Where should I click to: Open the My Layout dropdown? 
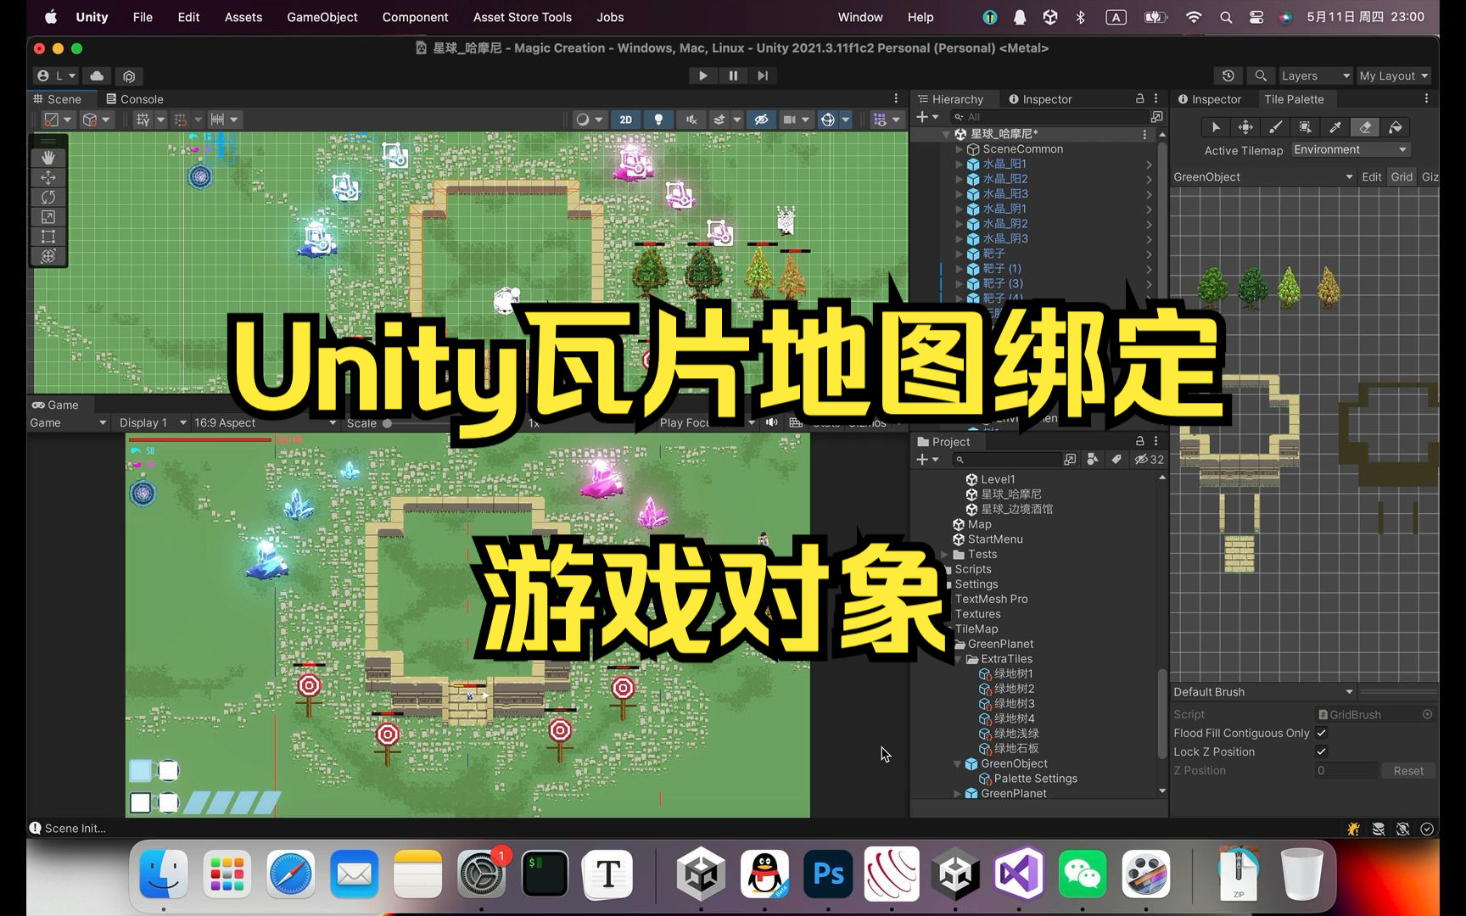pos(1393,75)
